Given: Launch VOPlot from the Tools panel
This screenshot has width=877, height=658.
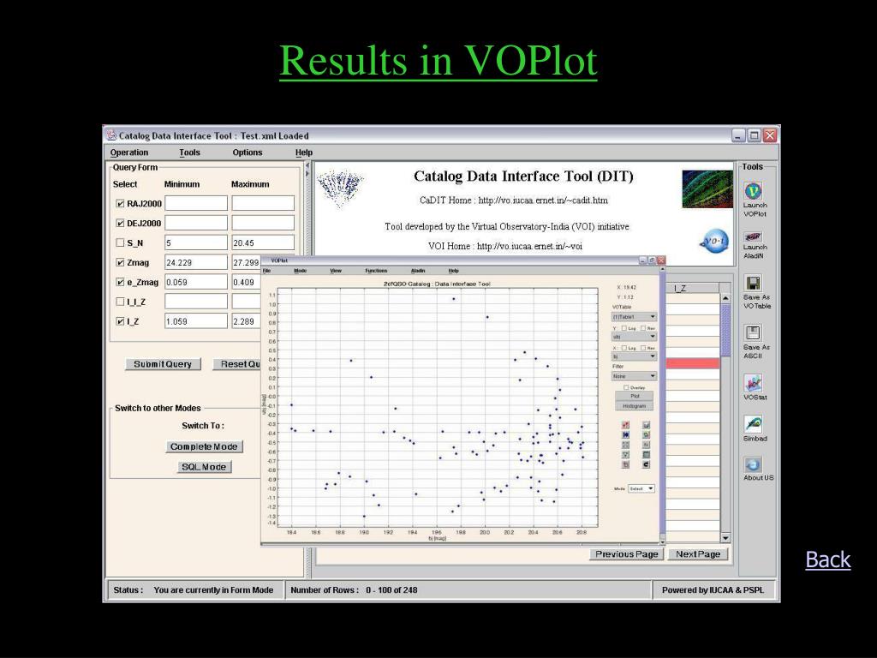Looking at the screenshot, I should [754, 191].
